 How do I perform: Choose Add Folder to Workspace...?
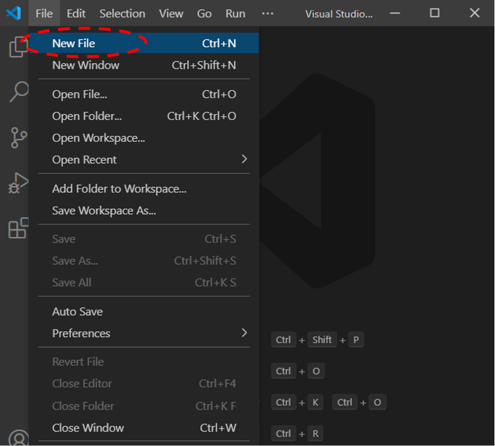click(x=119, y=189)
